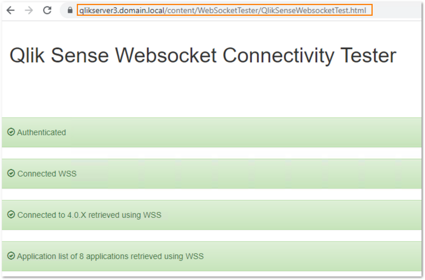
Task: Open site info via the padlock icon
Action: (x=70, y=10)
